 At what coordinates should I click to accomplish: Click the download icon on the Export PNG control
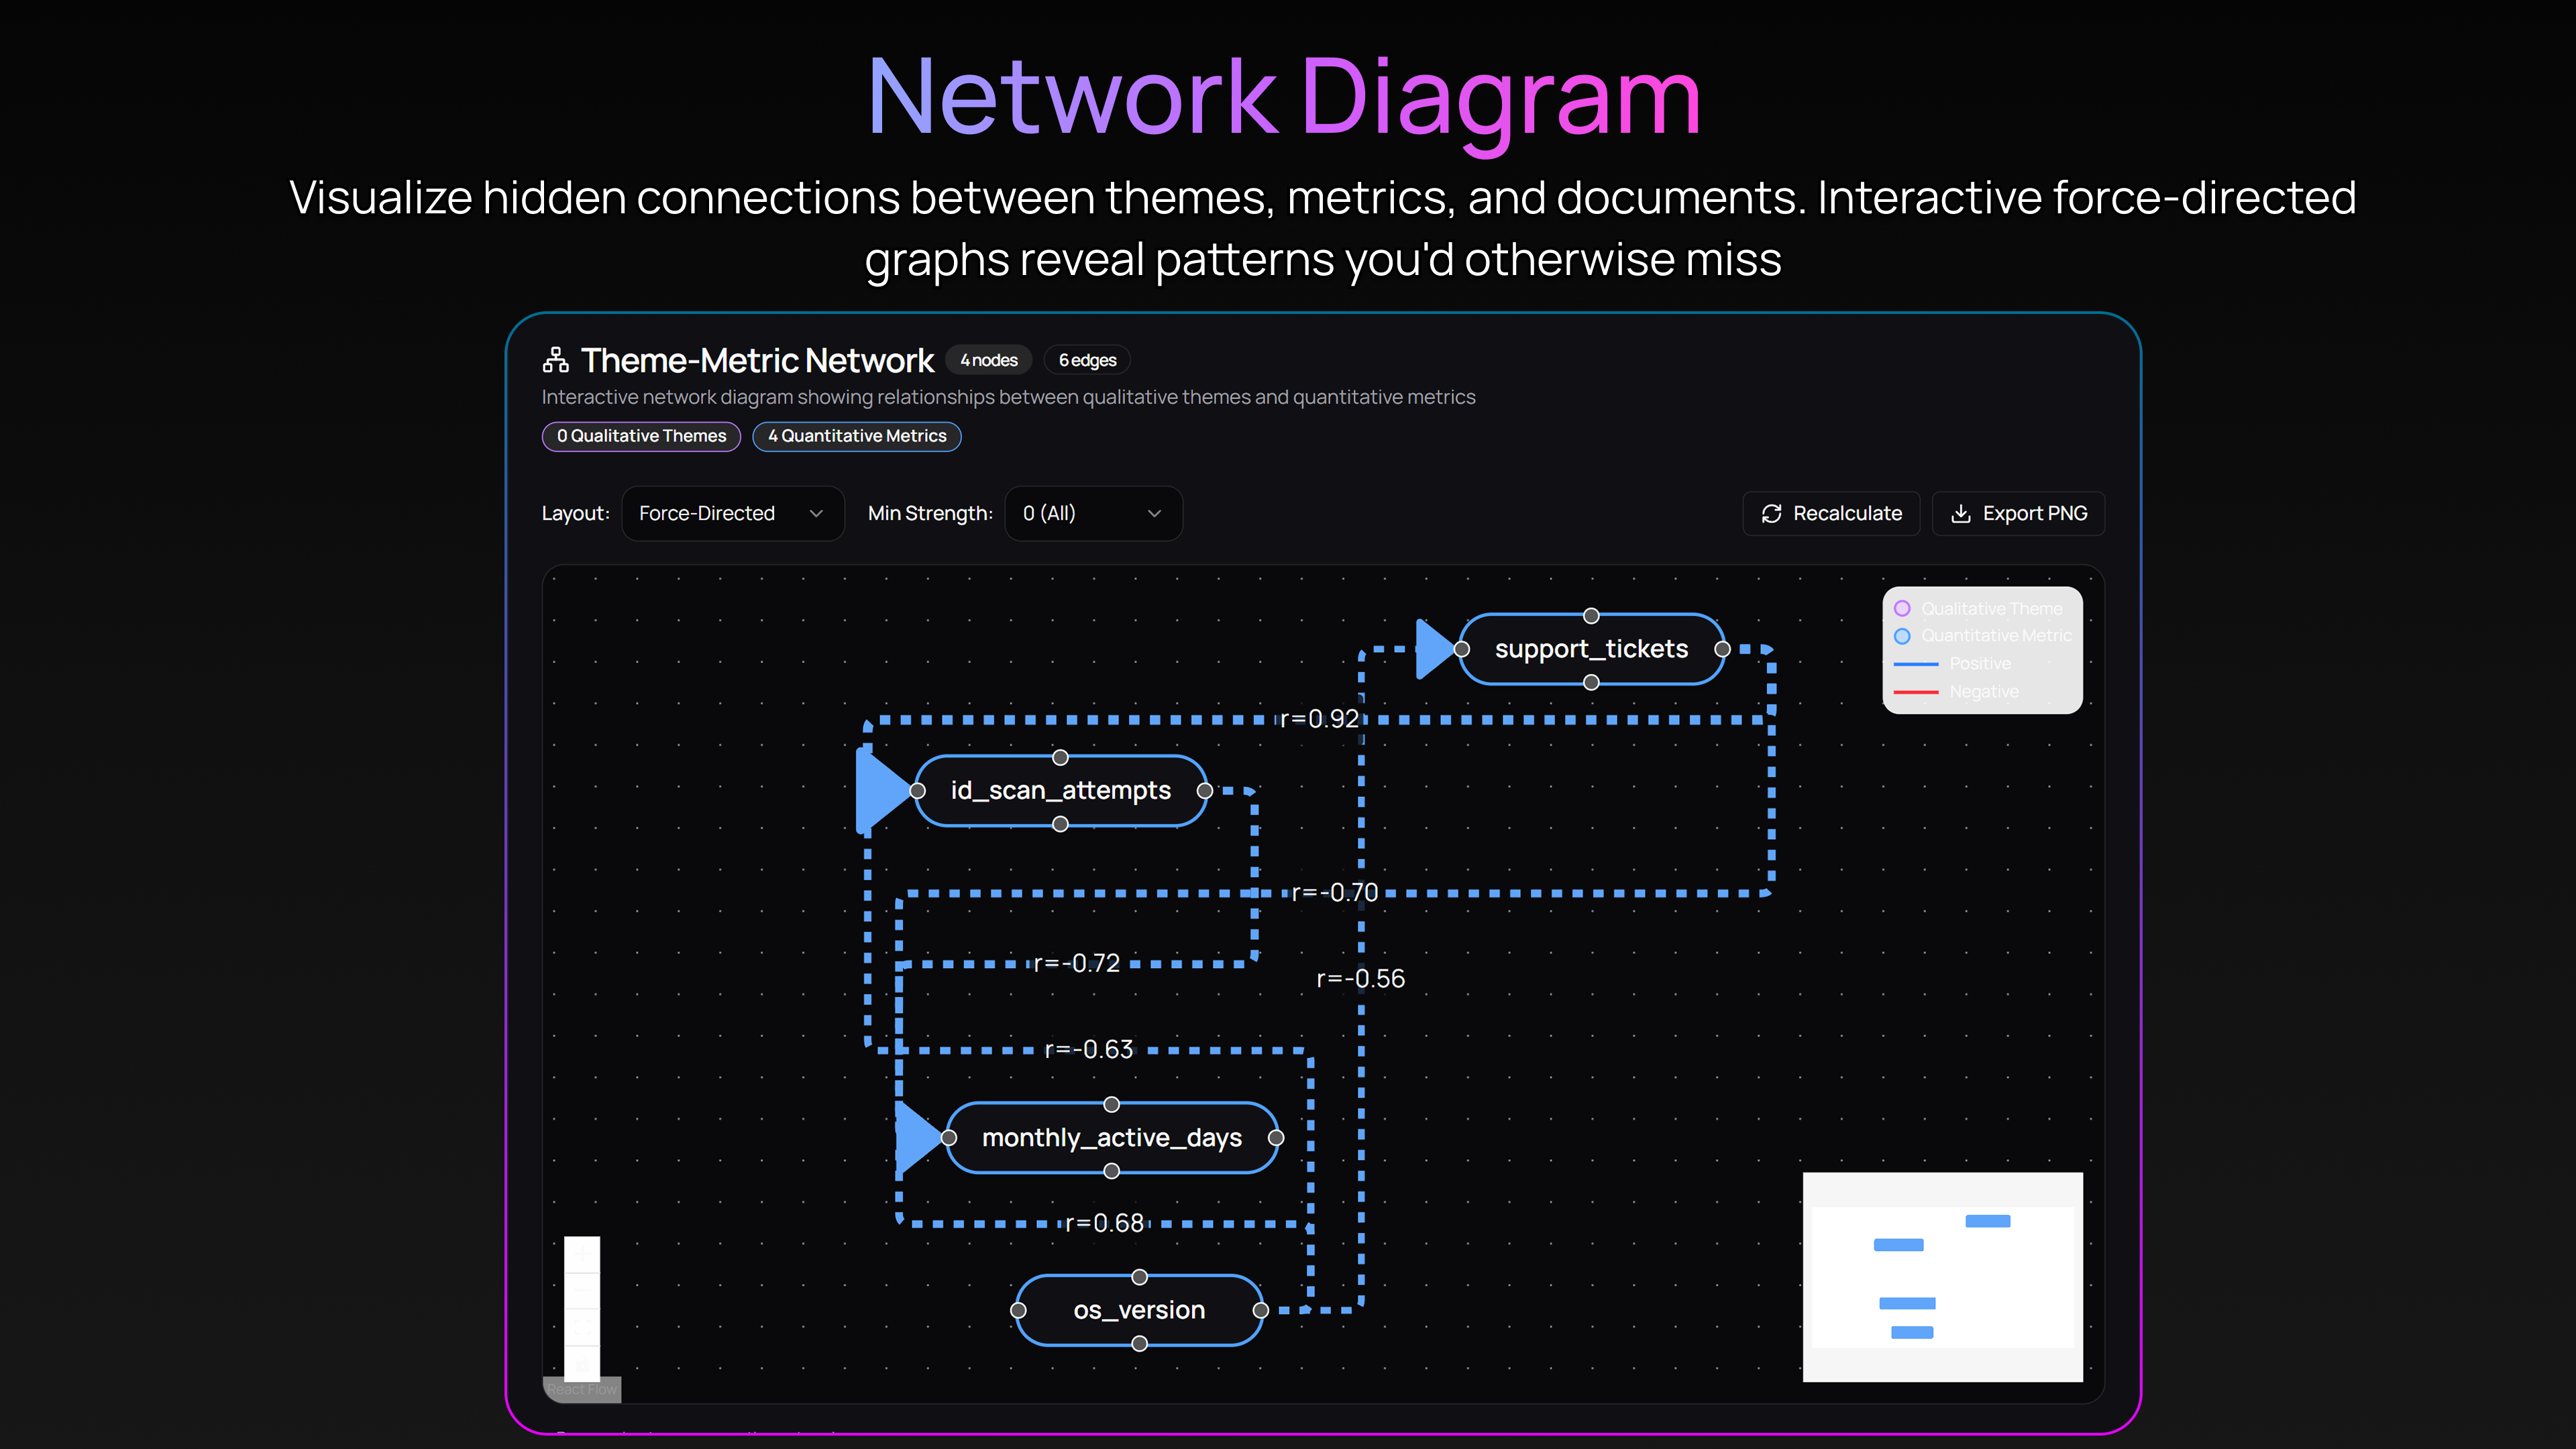[x=1962, y=513]
